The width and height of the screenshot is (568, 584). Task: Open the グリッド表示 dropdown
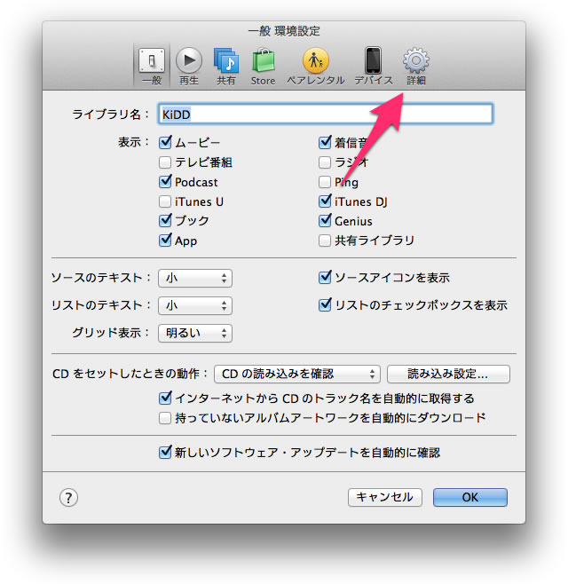(195, 333)
